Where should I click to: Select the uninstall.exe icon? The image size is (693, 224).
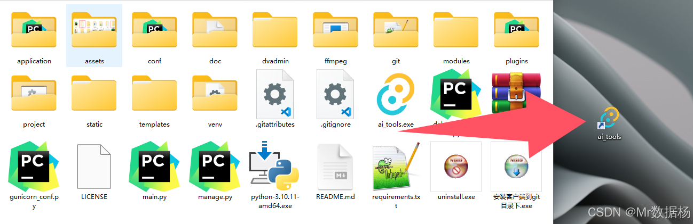[x=456, y=166]
